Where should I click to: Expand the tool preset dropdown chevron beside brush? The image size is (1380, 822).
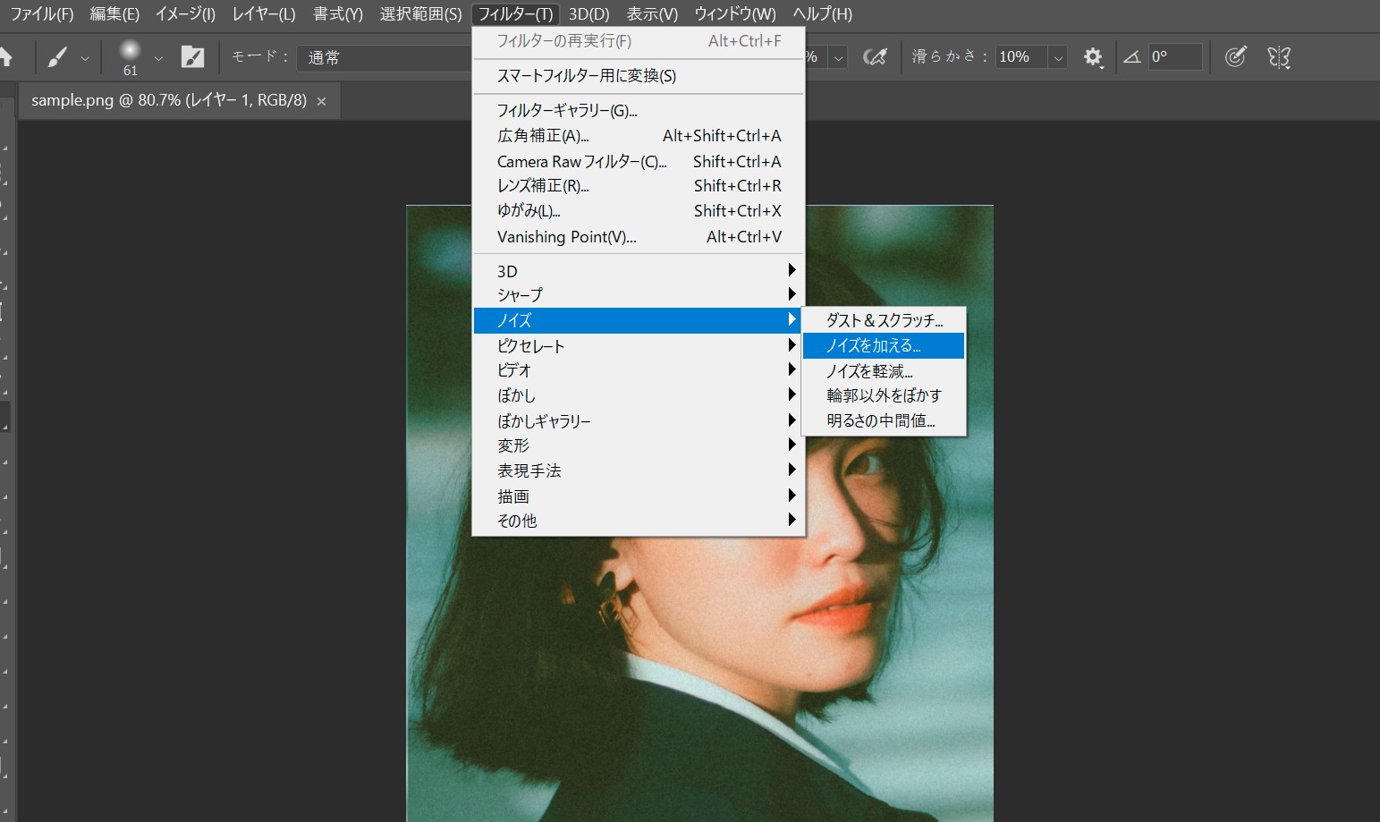tap(85, 58)
